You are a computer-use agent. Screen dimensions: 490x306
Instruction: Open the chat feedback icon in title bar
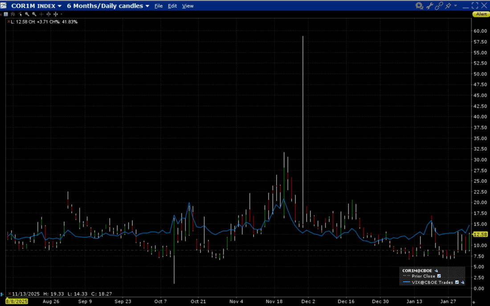(x=419, y=6)
